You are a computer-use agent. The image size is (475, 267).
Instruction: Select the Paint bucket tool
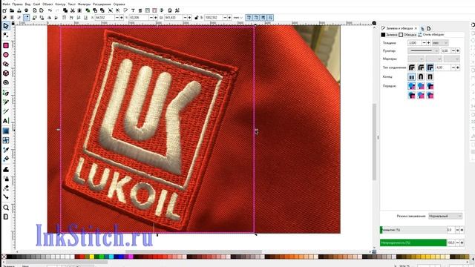tap(6, 159)
